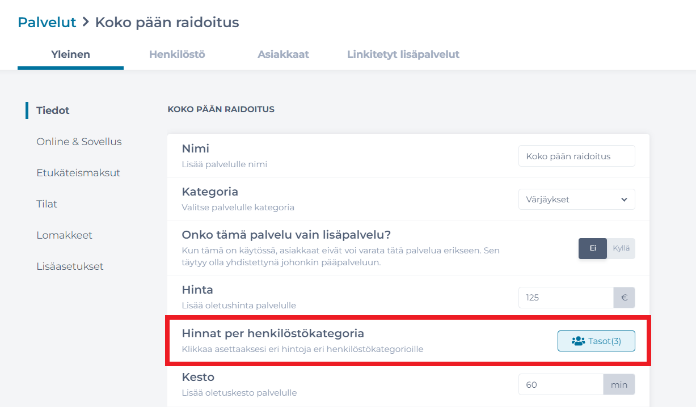Click the euro symbol beside price field
The image size is (696, 407).
625,298
